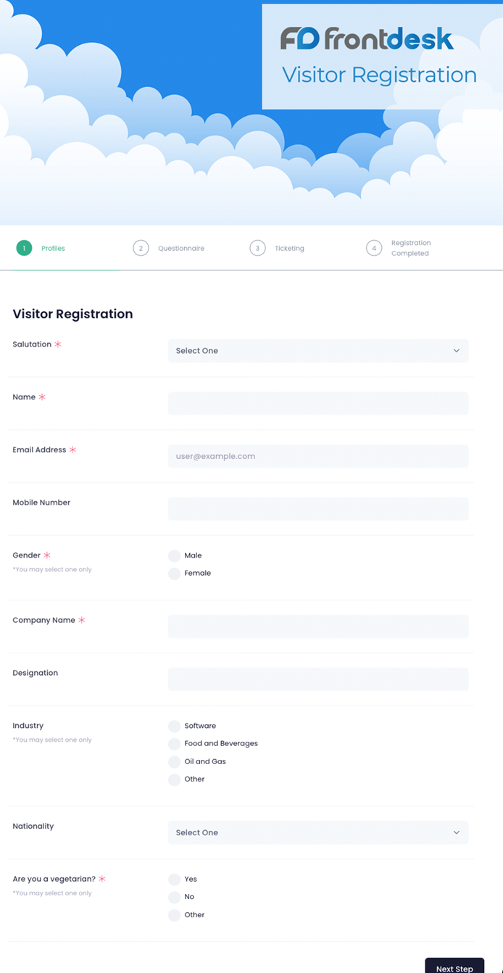Click the step 3 circle for Ticketing
Viewport: 503px width, 973px height.
coord(257,248)
